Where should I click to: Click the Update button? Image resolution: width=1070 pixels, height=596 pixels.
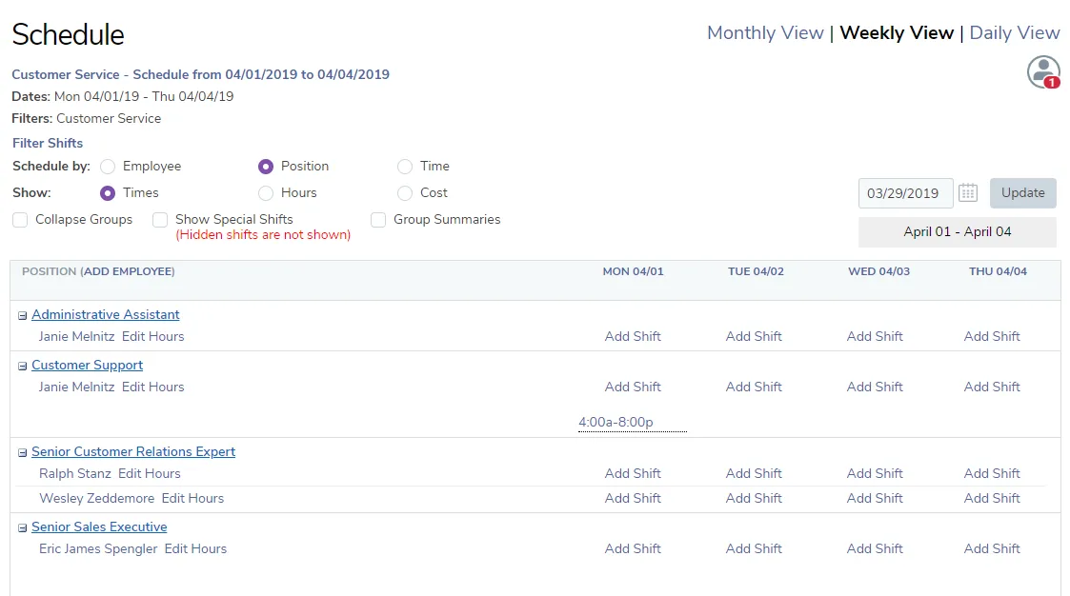[x=1023, y=193]
